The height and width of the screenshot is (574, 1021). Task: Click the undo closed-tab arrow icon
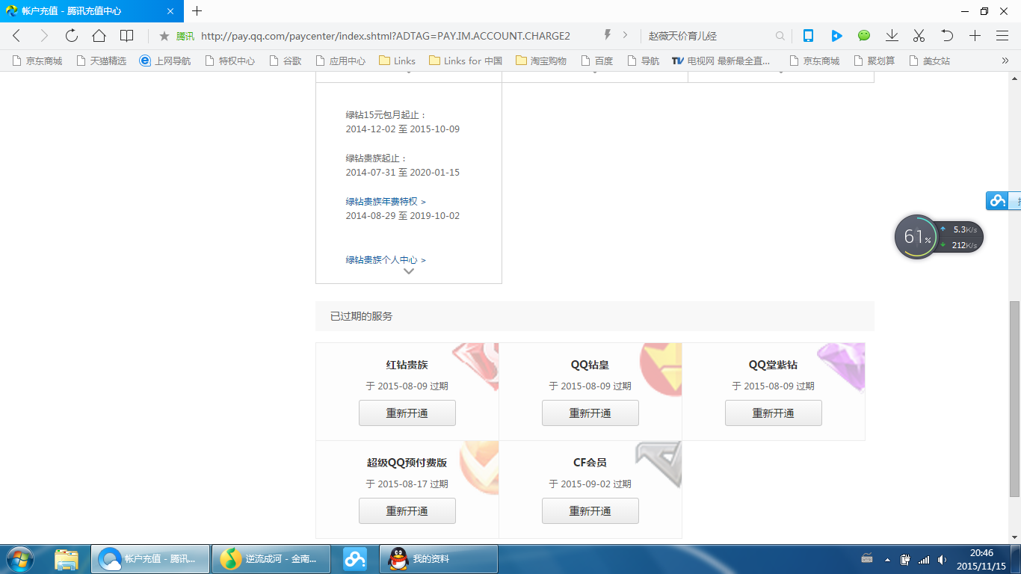(947, 36)
